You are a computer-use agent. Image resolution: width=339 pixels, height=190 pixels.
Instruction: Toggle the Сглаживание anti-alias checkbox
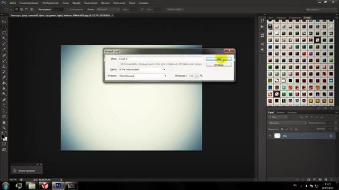[67, 9]
